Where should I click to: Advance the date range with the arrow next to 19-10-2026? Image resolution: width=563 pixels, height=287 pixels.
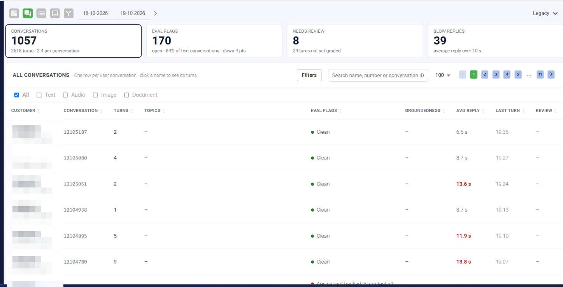click(x=156, y=13)
